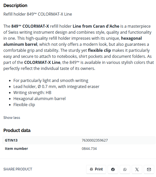Select the GTIN13 number 7630002359627
This screenshot has height=177, width=156.
tap(95, 140)
